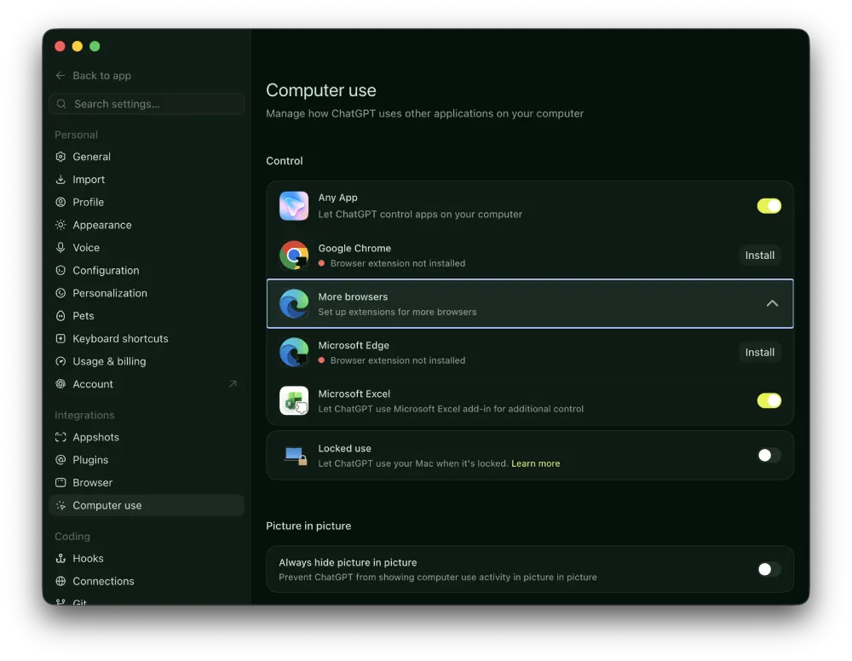Install the Google Chrome extension

760,256
